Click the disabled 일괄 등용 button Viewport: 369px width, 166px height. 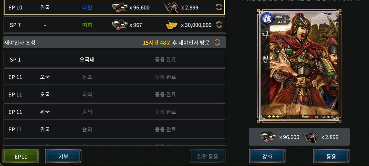point(207,156)
